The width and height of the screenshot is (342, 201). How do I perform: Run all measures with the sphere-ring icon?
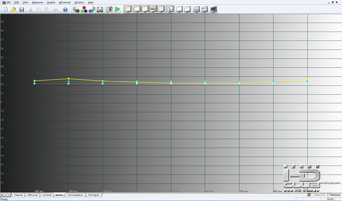(x=100, y=9)
